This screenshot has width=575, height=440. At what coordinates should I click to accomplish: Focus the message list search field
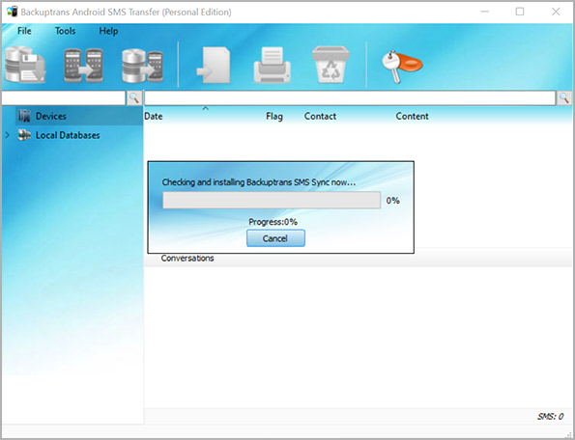[x=350, y=98]
